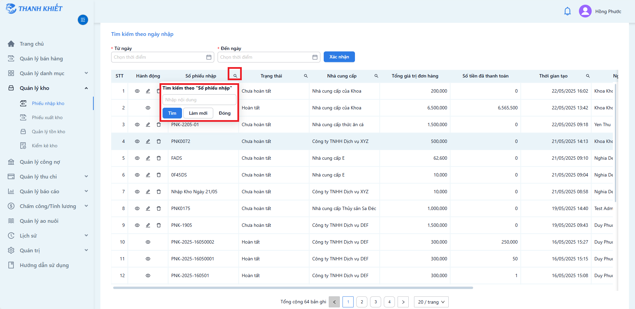This screenshot has height=309, width=635.
Task: Open 20 / trang page size dropdown
Action: pos(431,302)
